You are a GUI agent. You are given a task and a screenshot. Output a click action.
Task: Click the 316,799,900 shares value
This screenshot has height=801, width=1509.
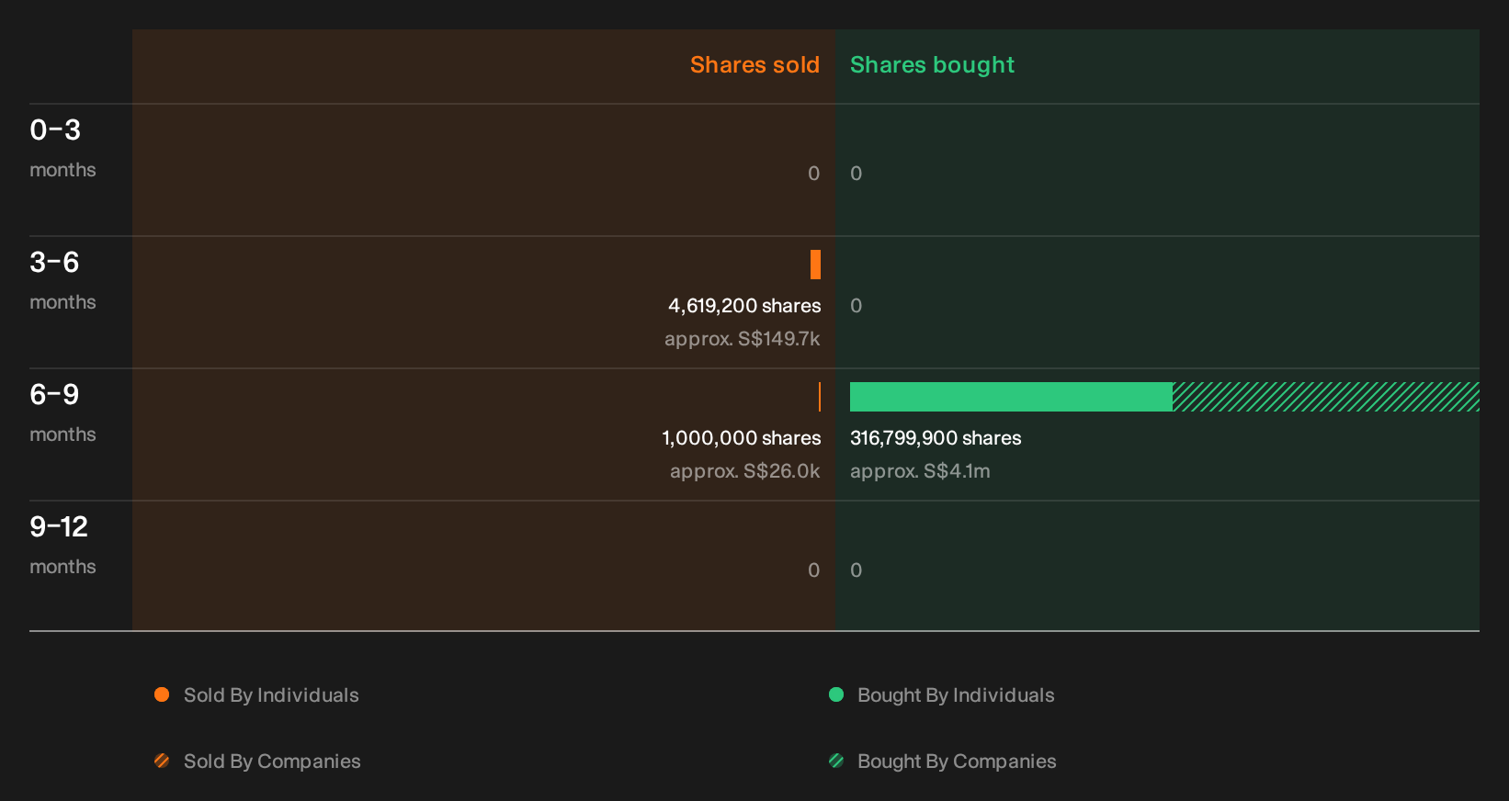pyautogui.click(x=936, y=438)
